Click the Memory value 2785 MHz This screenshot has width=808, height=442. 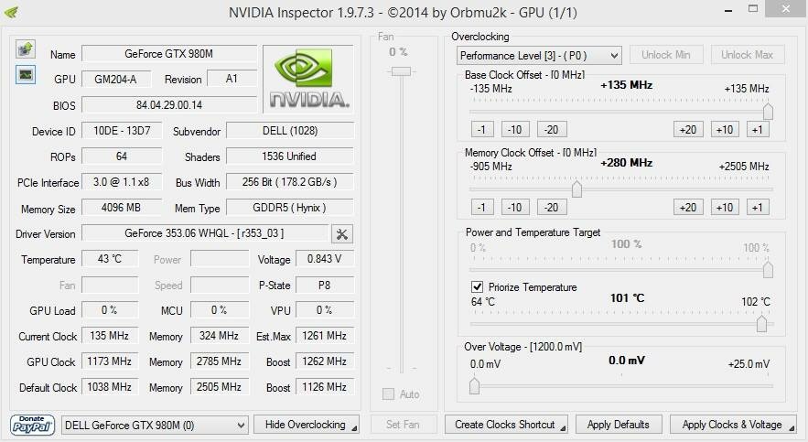point(220,361)
